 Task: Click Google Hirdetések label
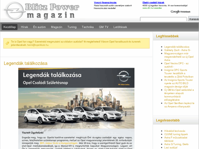(180, 12)
